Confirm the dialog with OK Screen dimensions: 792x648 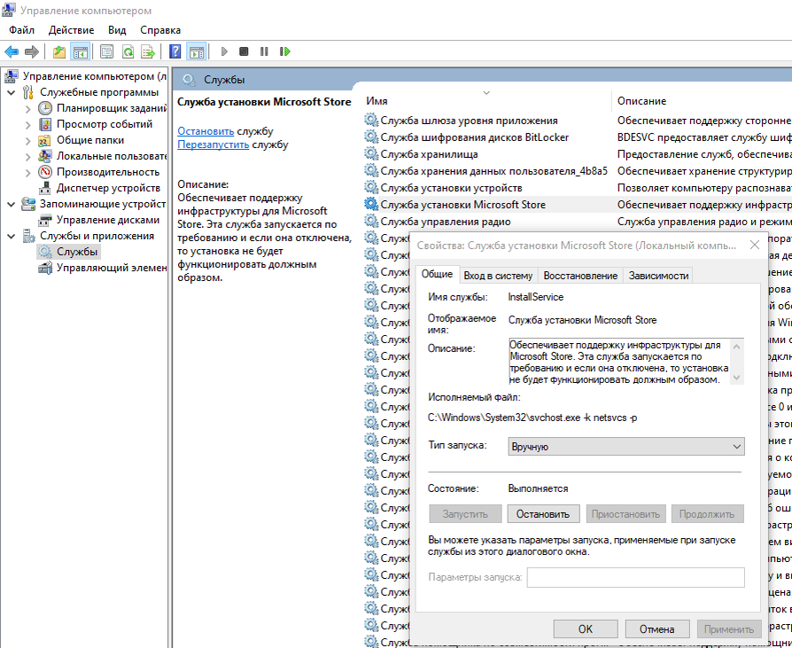(x=586, y=628)
